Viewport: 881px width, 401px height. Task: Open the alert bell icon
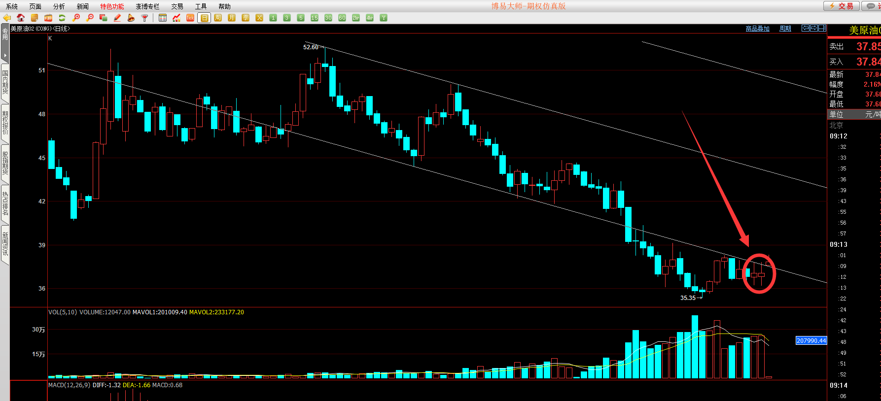(131, 18)
